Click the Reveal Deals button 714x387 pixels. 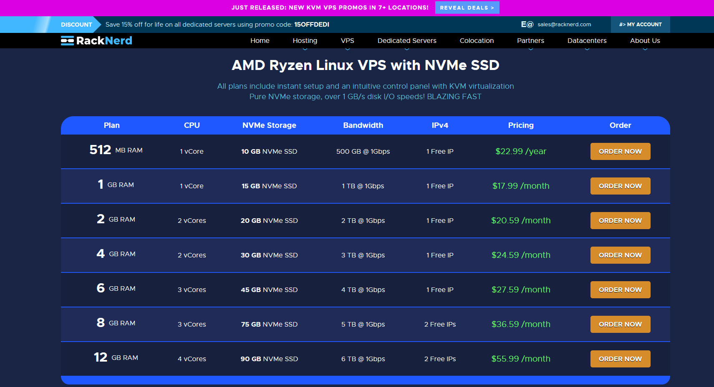[467, 7]
